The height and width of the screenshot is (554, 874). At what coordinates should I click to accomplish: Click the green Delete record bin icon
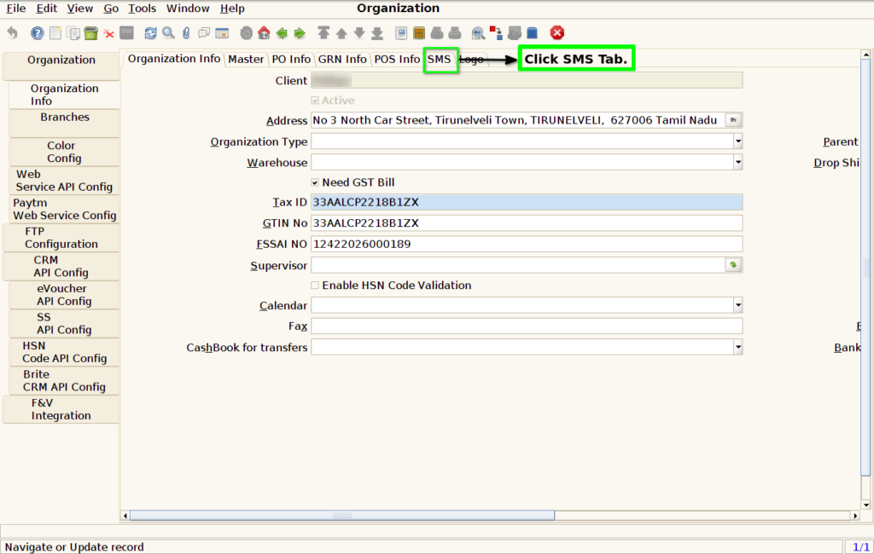(x=90, y=33)
